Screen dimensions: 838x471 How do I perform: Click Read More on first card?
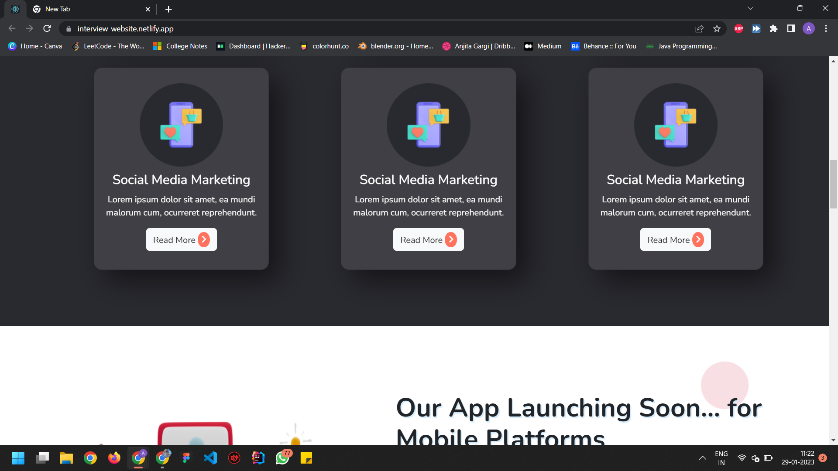181,240
